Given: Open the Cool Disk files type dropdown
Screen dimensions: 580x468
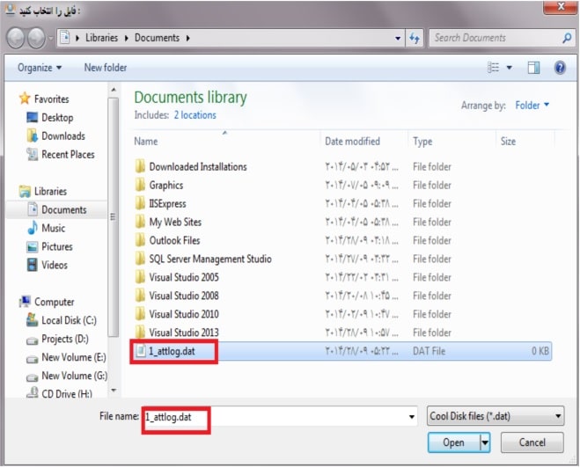Looking at the screenshot, I should click(x=496, y=417).
